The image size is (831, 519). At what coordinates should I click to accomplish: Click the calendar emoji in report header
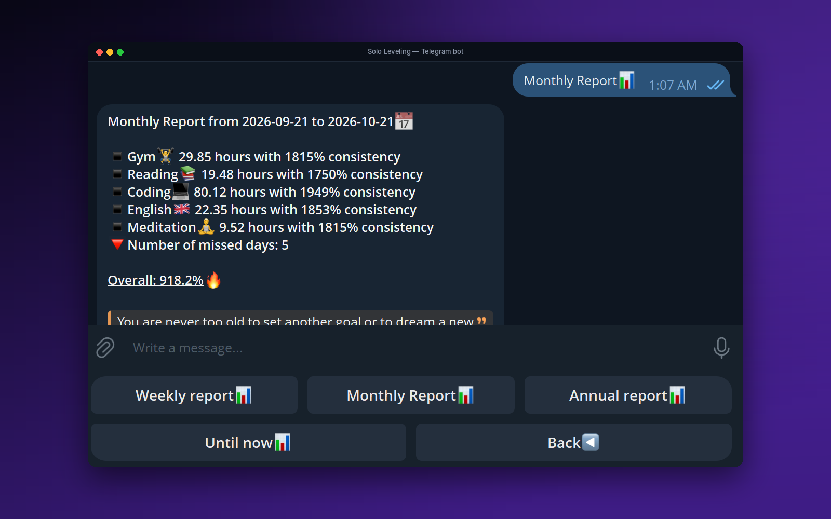tap(404, 121)
